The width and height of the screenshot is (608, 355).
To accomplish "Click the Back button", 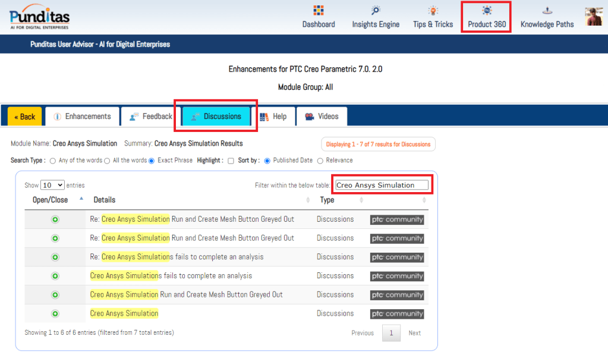I will tap(24, 117).
